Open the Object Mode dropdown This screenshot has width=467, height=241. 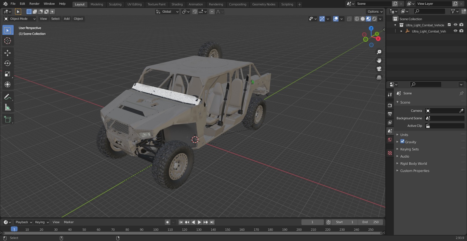(20, 19)
